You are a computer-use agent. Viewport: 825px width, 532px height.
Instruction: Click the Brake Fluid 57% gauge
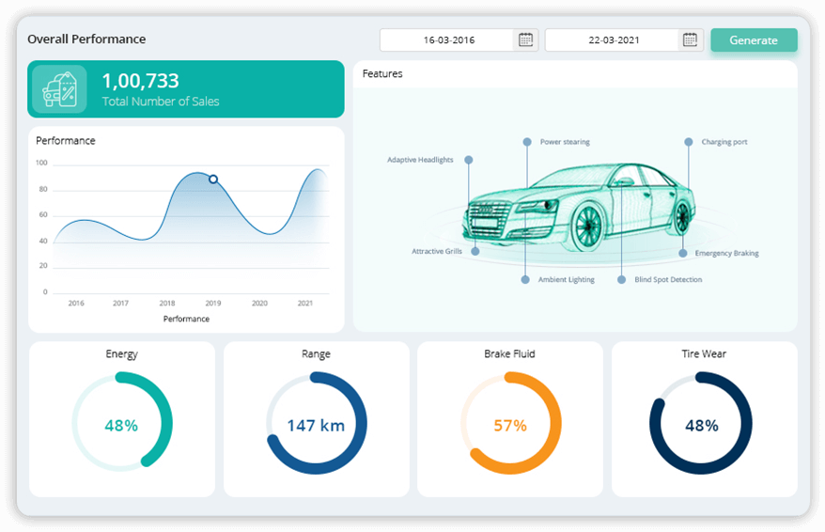tap(510, 424)
